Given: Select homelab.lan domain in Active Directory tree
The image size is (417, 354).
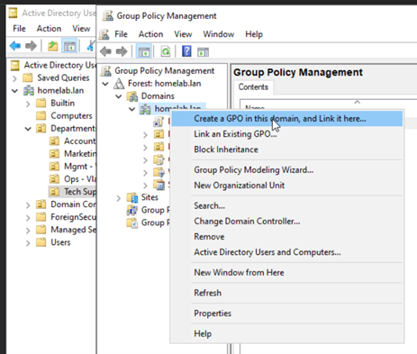Looking at the screenshot, I should coord(60,90).
